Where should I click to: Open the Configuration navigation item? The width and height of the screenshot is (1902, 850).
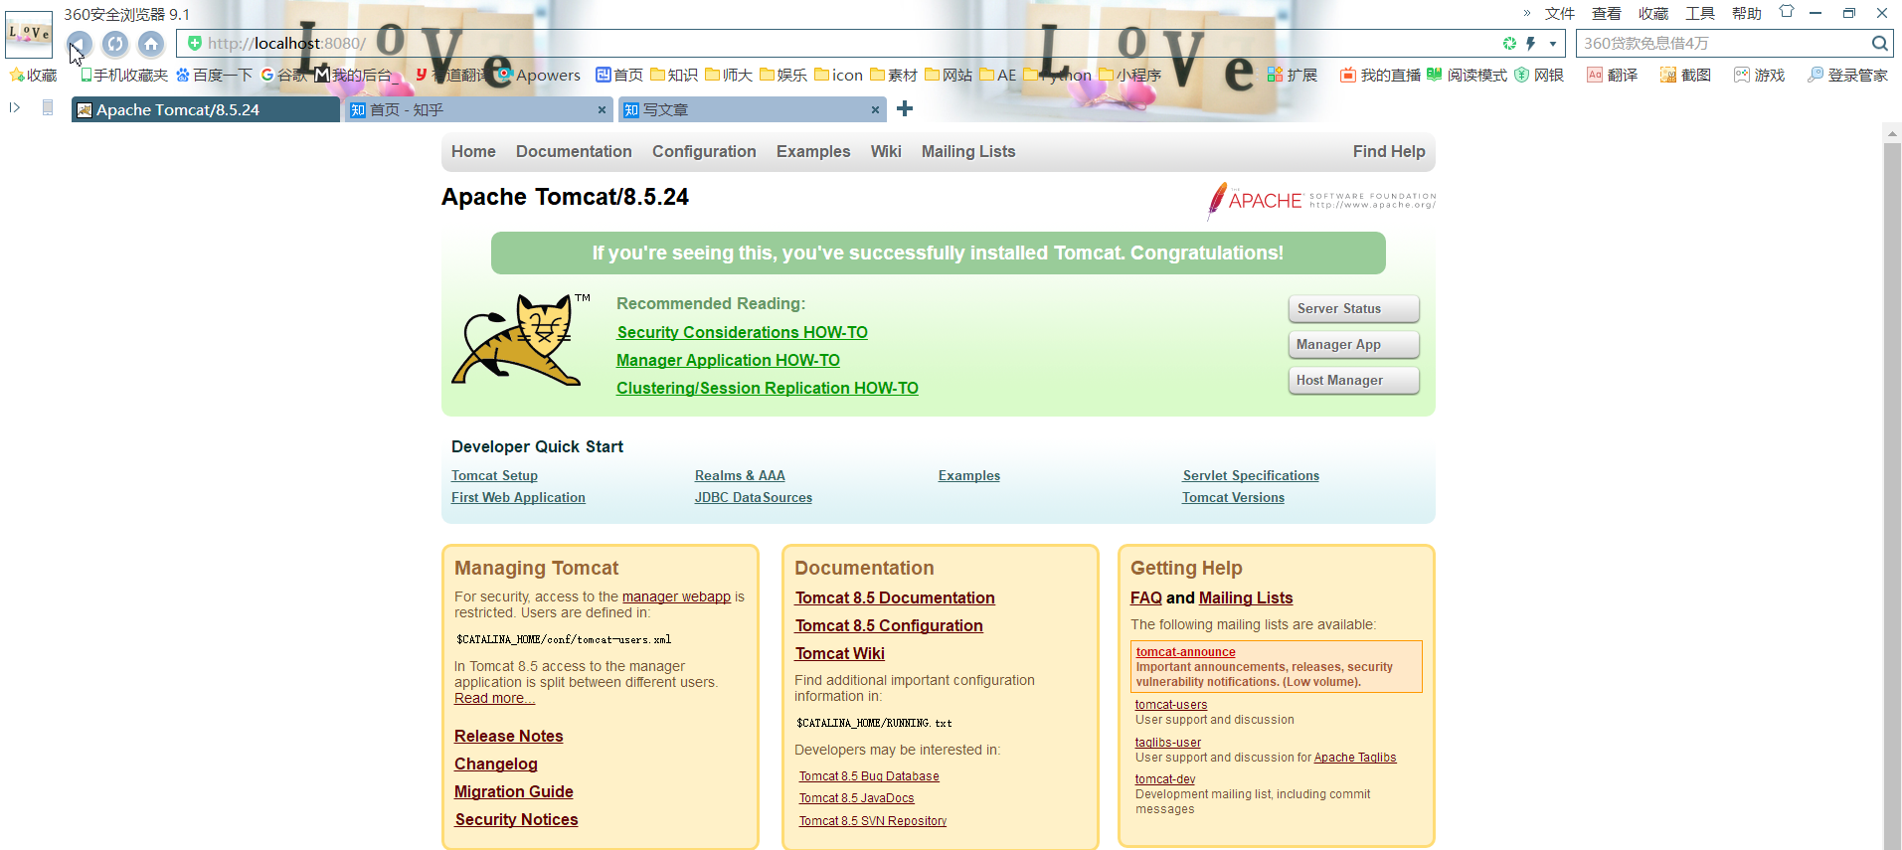coord(704,152)
